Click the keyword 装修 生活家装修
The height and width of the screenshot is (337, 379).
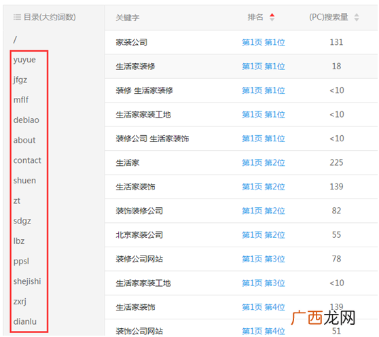144,90
